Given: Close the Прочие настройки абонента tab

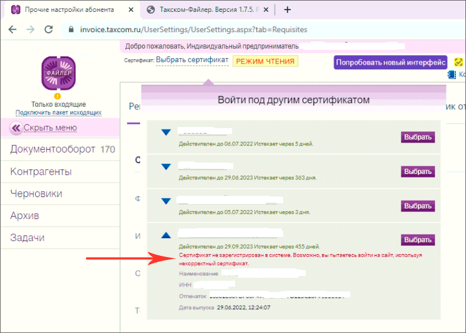Looking at the screenshot, I should 131,10.
